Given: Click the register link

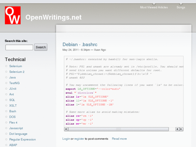Looking at the screenshot, I should [79, 139].
